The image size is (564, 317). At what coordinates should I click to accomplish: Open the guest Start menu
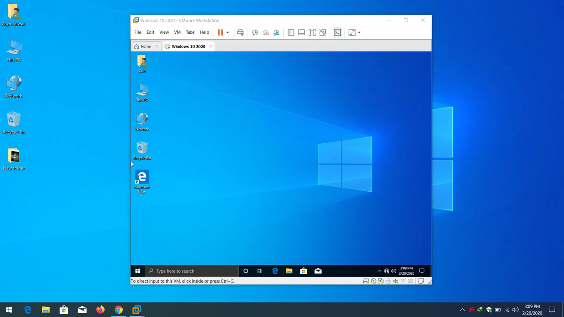coord(138,271)
